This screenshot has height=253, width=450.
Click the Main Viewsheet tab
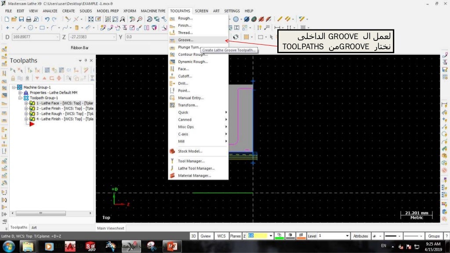pyautogui.click(x=110, y=228)
